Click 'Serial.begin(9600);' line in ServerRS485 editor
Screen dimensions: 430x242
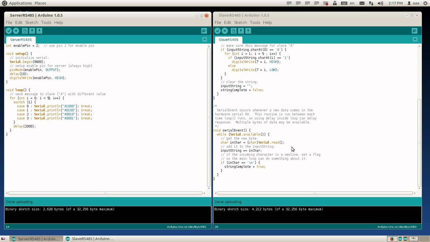pos(27,62)
